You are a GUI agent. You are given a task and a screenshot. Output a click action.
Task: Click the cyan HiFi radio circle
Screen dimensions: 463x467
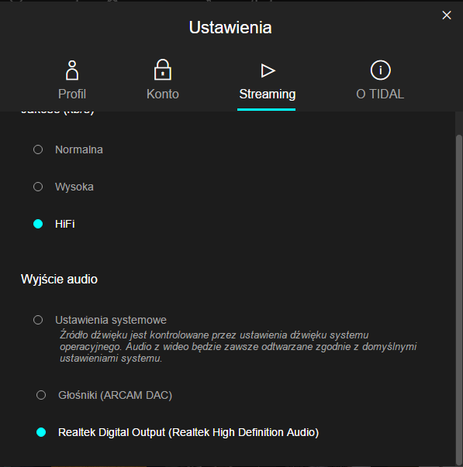38,224
